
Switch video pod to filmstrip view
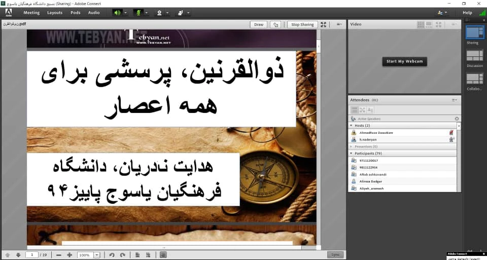click(429, 24)
